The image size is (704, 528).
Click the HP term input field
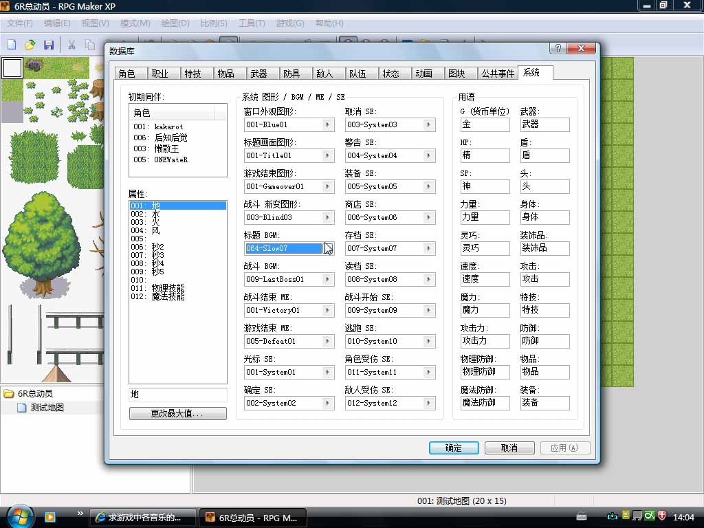point(485,156)
